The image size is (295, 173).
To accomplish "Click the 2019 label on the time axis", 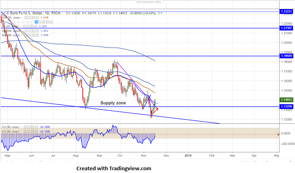I will coord(188,156).
